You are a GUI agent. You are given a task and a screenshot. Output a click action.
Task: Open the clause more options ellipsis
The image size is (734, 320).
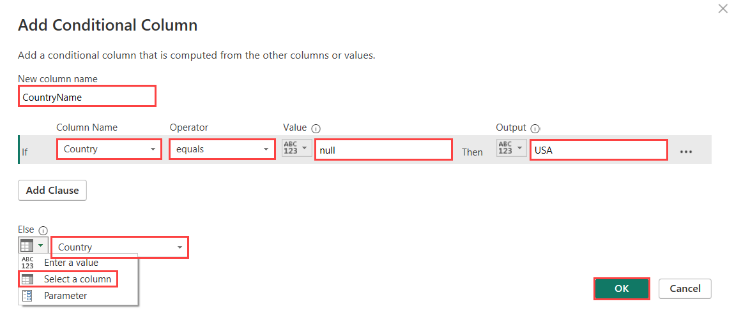pos(686,152)
